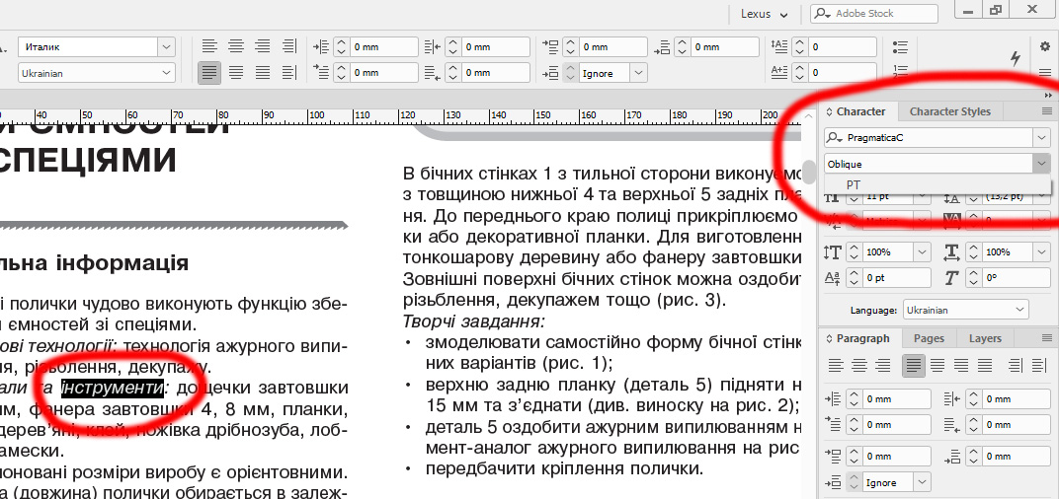
Task: Switch to Layers tab
Action: [985, 338]
